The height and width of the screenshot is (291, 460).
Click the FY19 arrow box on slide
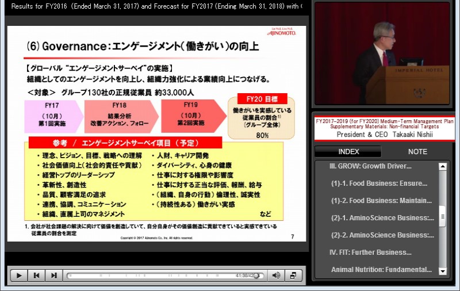193,116
